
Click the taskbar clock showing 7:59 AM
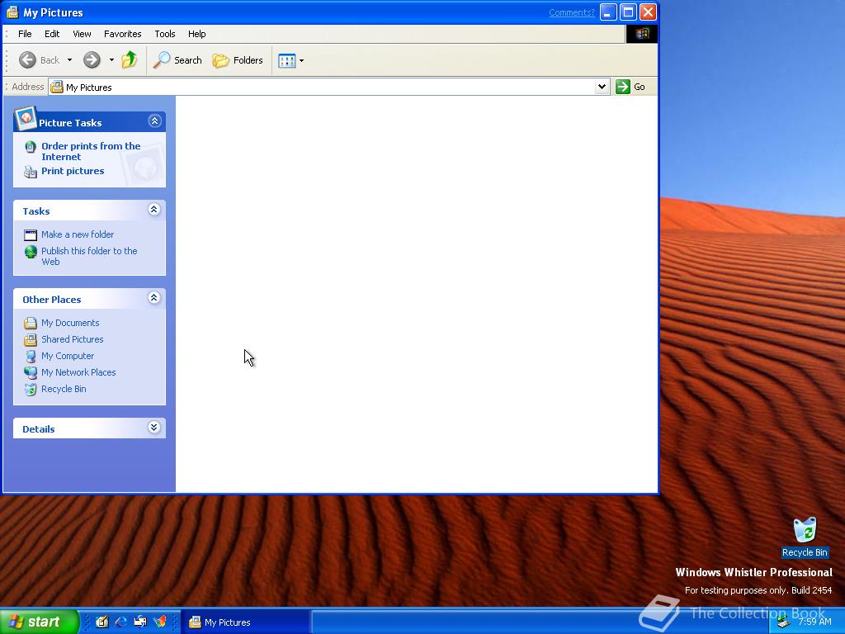click(814, 622)
